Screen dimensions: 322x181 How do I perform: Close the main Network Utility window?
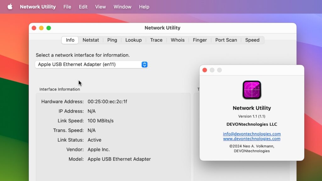[34, 28]
